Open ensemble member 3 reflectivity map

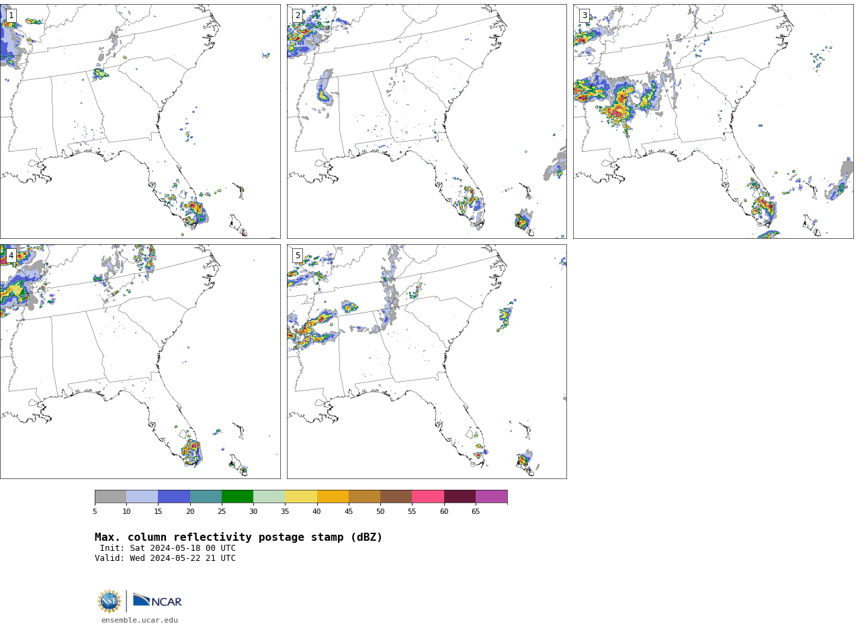[x=713, y=121]
